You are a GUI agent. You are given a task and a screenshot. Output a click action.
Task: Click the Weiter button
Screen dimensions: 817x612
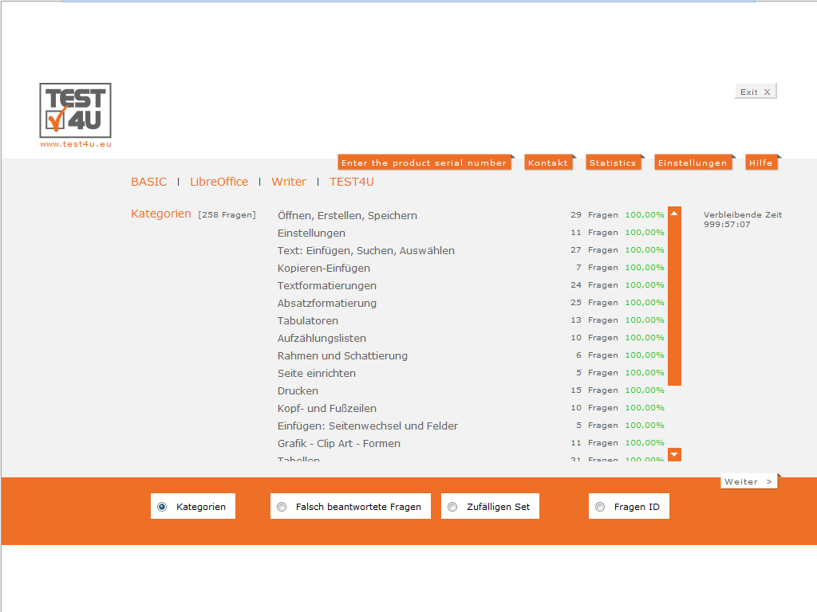coord(748,481)
